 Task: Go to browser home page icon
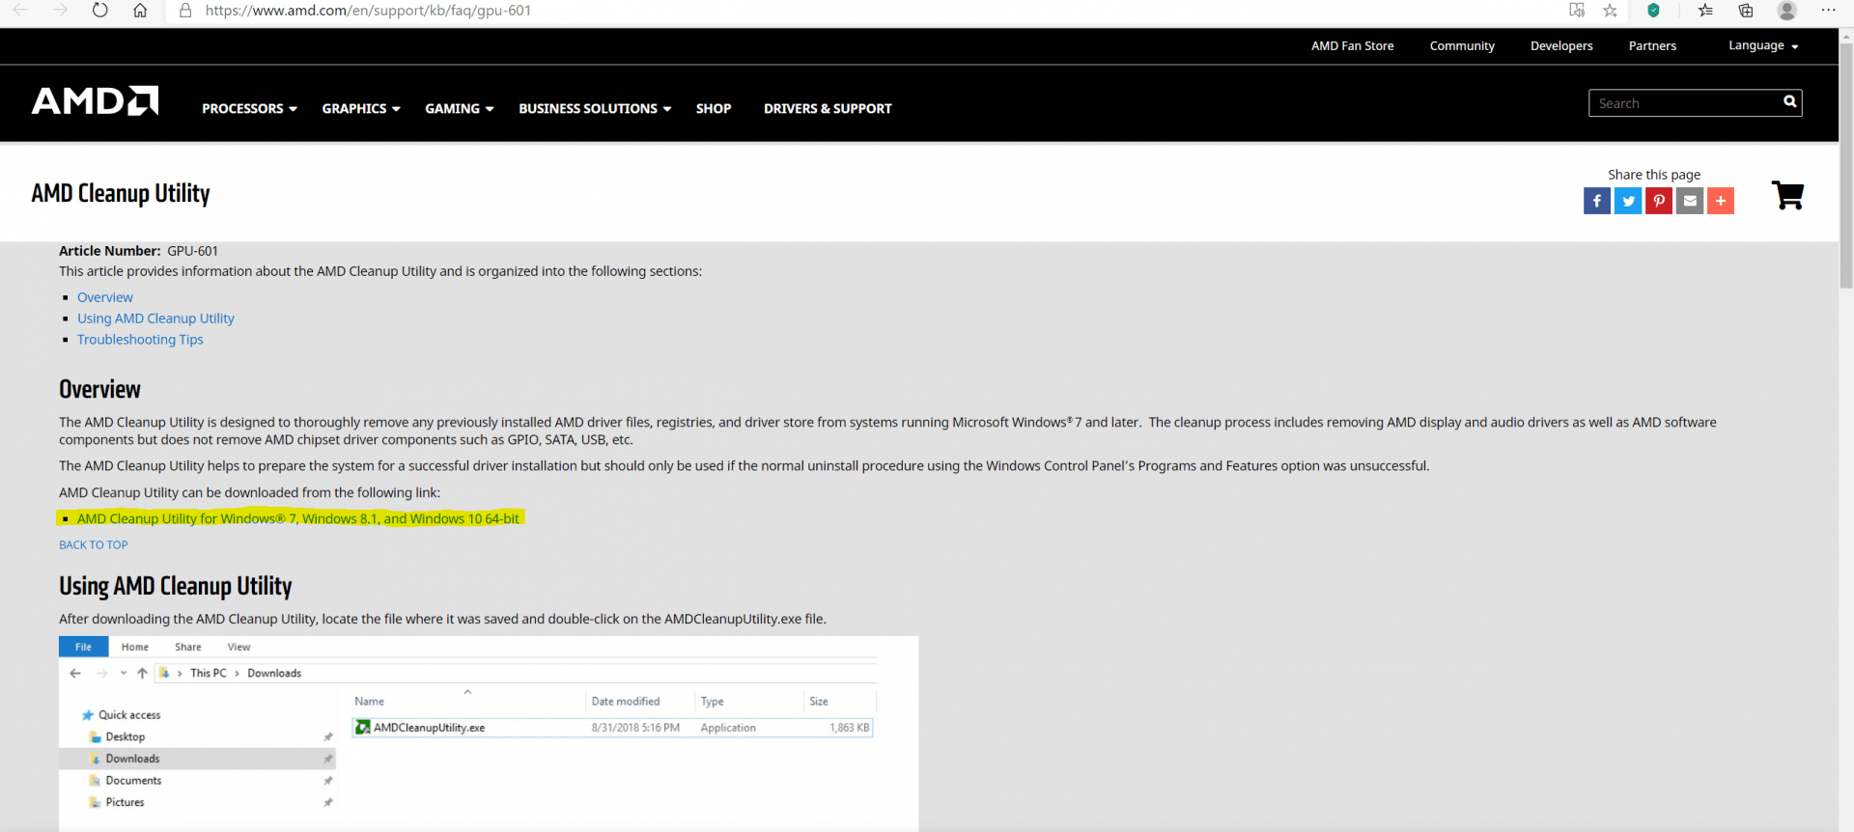coord(140,11)
